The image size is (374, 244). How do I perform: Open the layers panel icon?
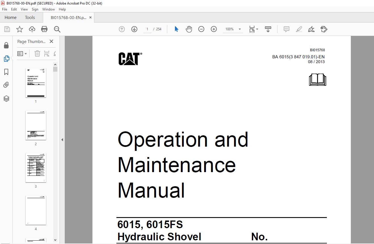pyautogui.click(x=6, y=99)
